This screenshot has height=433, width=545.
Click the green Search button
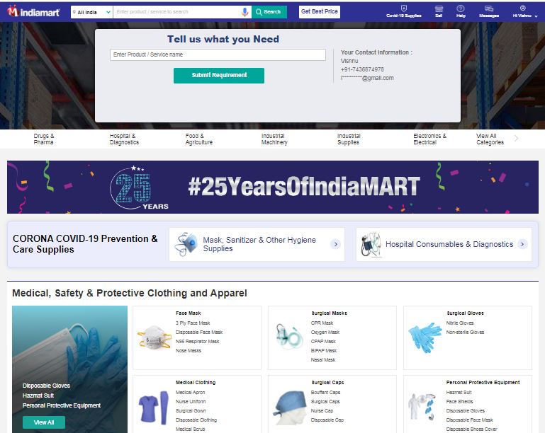tap(269, 12)
